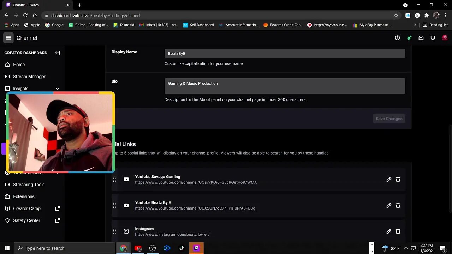Open the Windows notification center
The height and width of the screenshot is (254, 452).
tap(443, 248)
